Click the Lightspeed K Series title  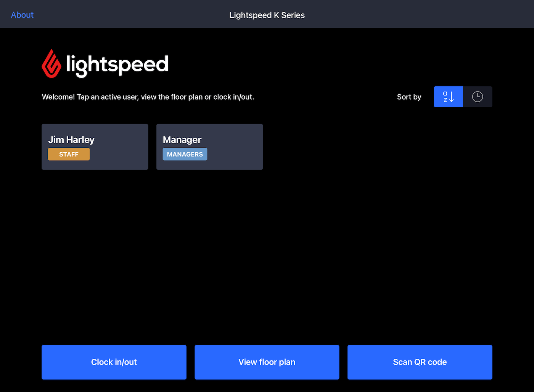(267, 15)
